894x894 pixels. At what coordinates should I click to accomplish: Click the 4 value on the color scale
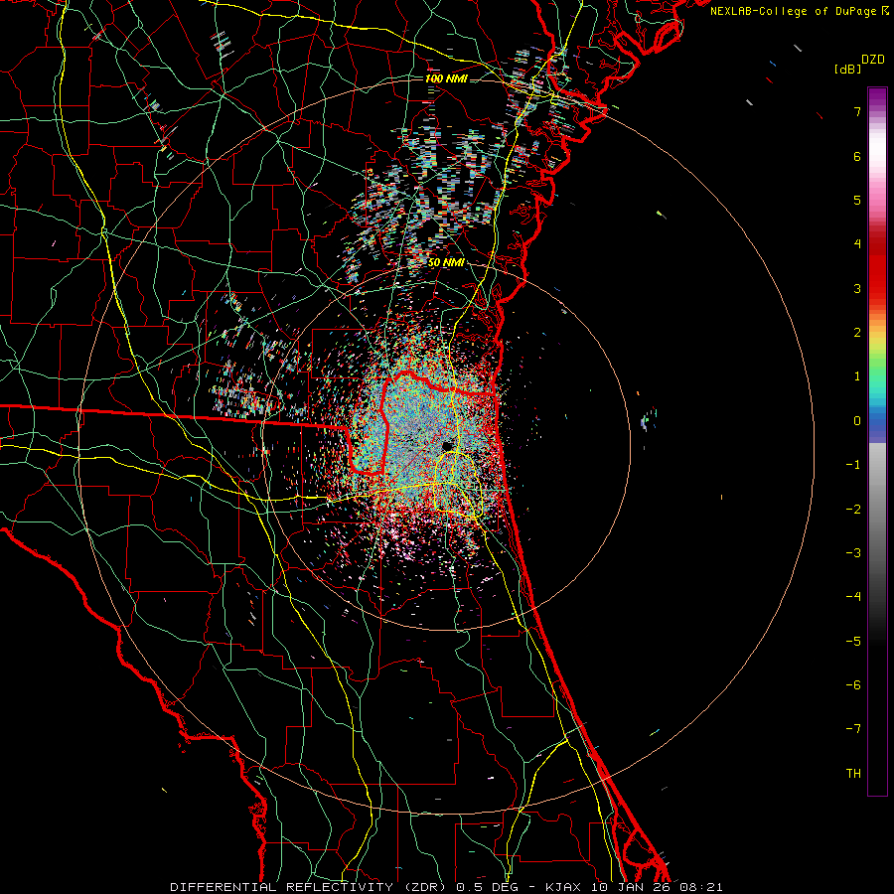point(857,244)
